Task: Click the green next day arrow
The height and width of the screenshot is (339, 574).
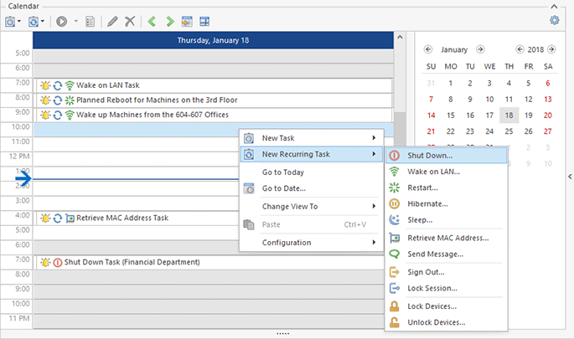Action: (x=170, y=21)
